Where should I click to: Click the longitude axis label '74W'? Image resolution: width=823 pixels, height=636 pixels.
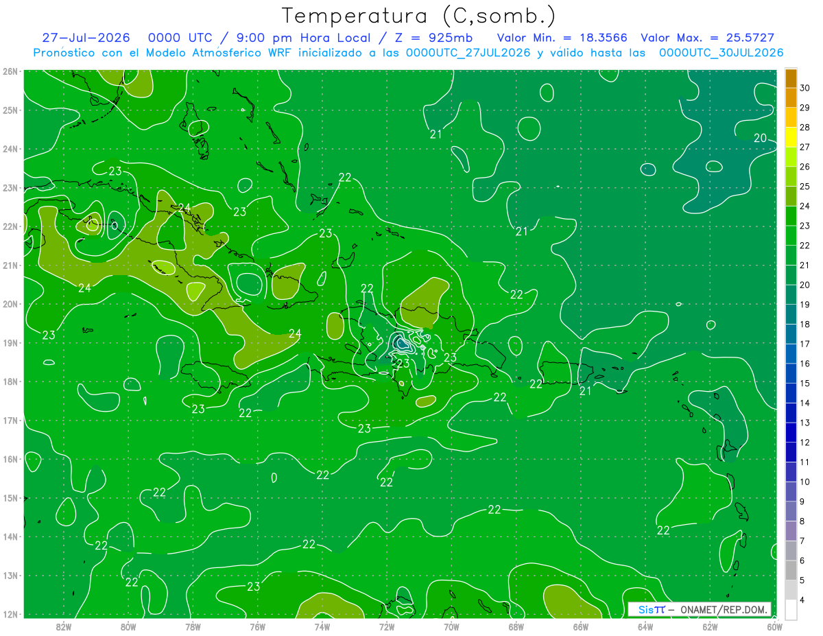coord(322,626)
